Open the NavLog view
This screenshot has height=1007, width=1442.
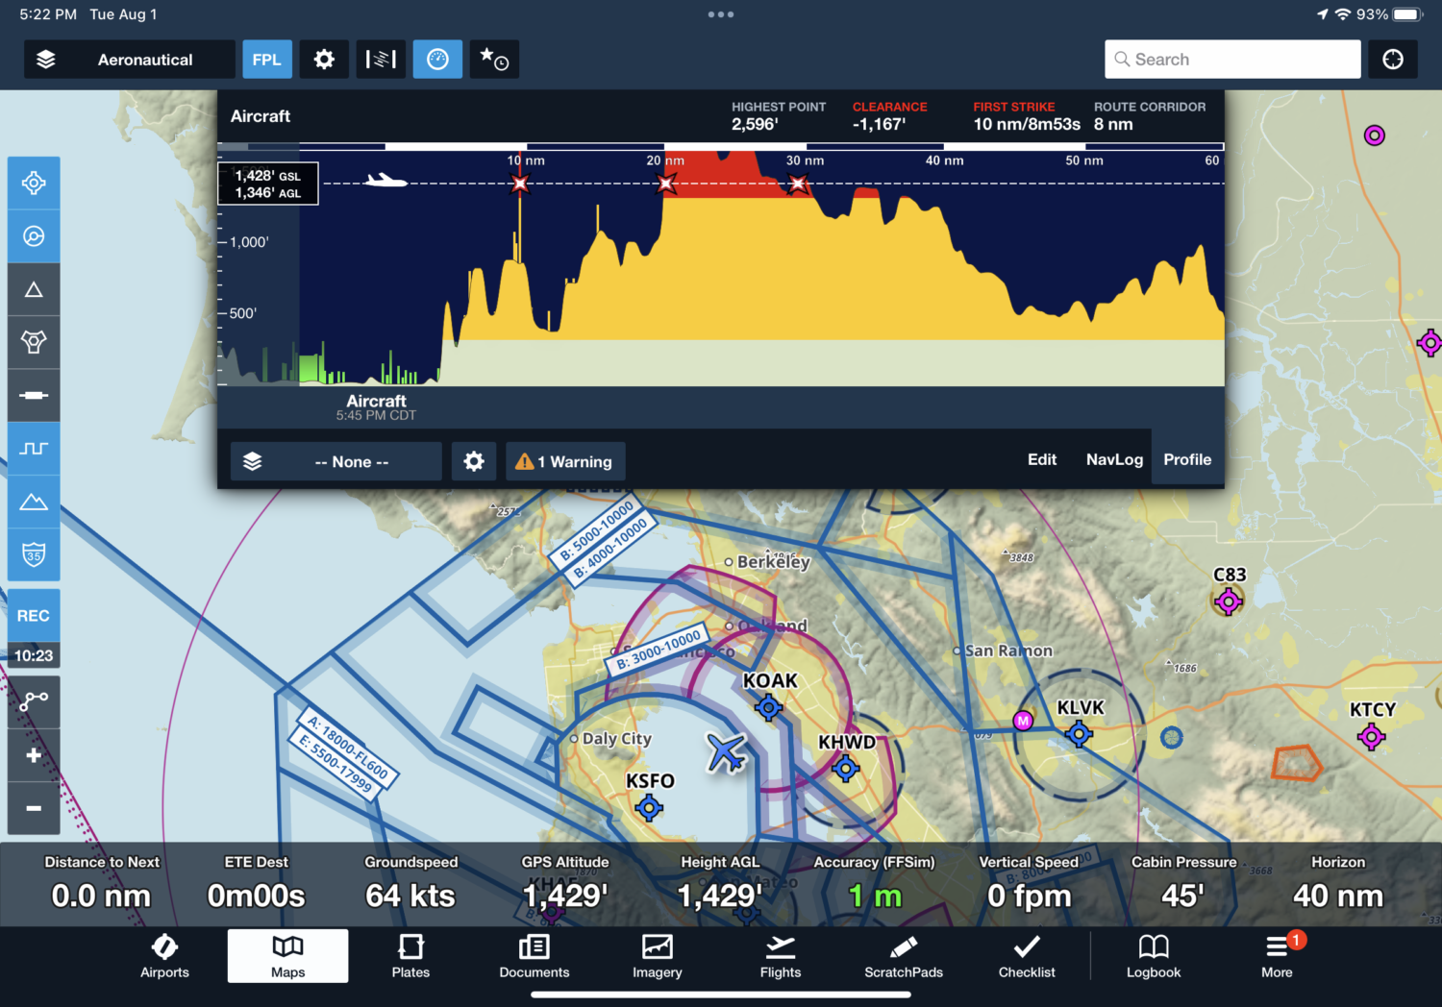point(1113,459)
